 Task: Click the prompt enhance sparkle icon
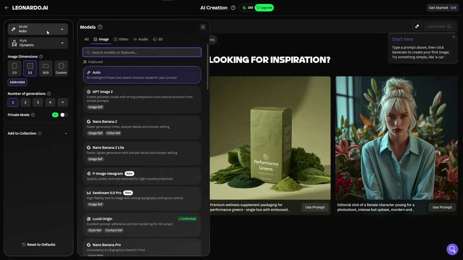point(417,26)
